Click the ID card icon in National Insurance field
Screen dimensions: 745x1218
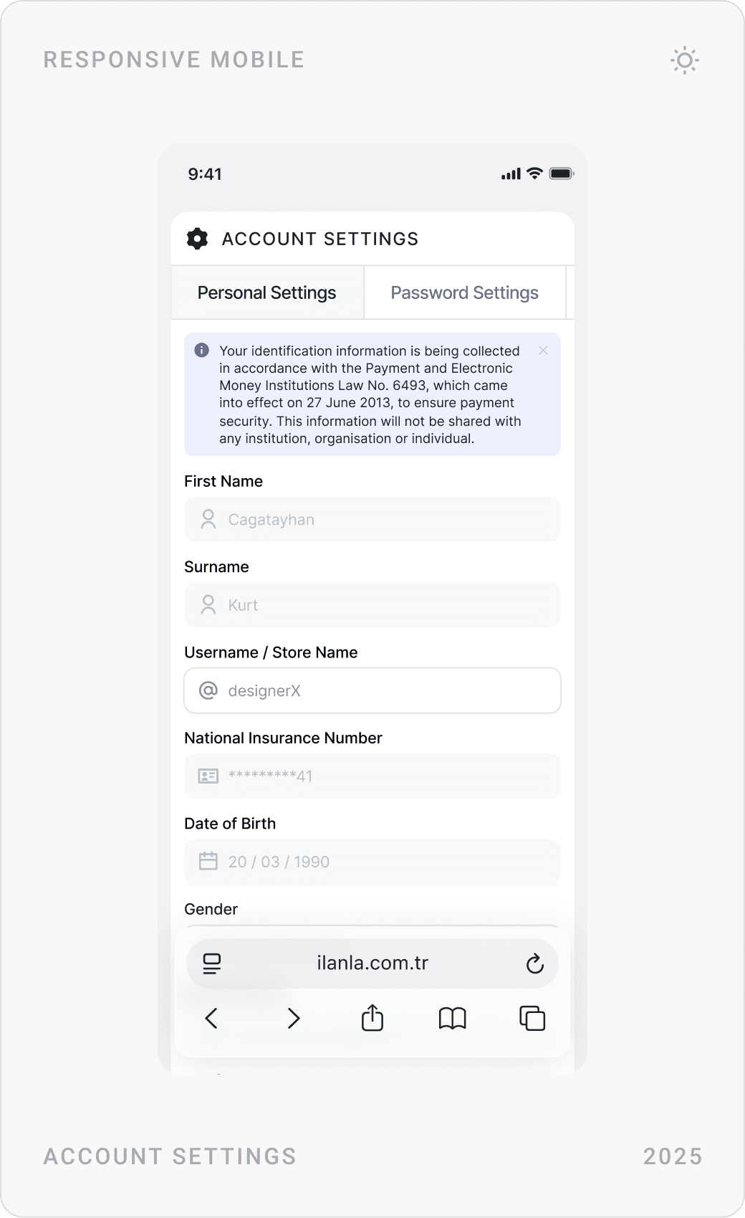pyautogui.click(x=208, y=776)
